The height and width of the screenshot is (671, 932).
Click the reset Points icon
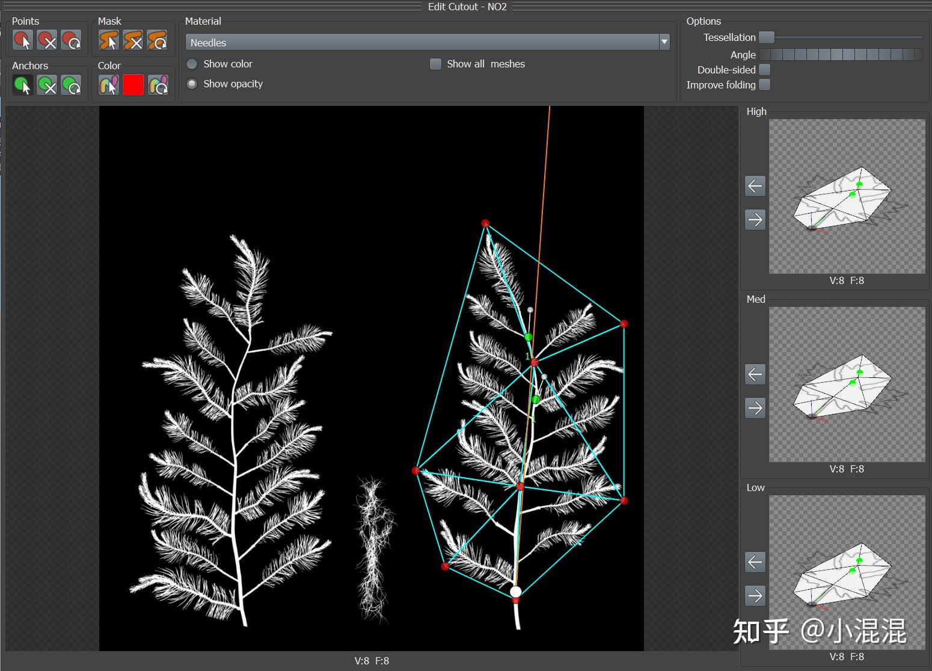(x=73, y=40)
